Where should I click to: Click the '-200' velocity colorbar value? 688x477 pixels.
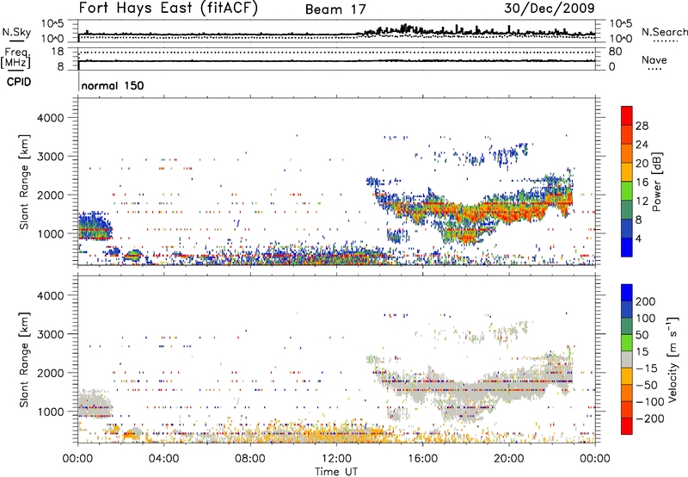649,418
